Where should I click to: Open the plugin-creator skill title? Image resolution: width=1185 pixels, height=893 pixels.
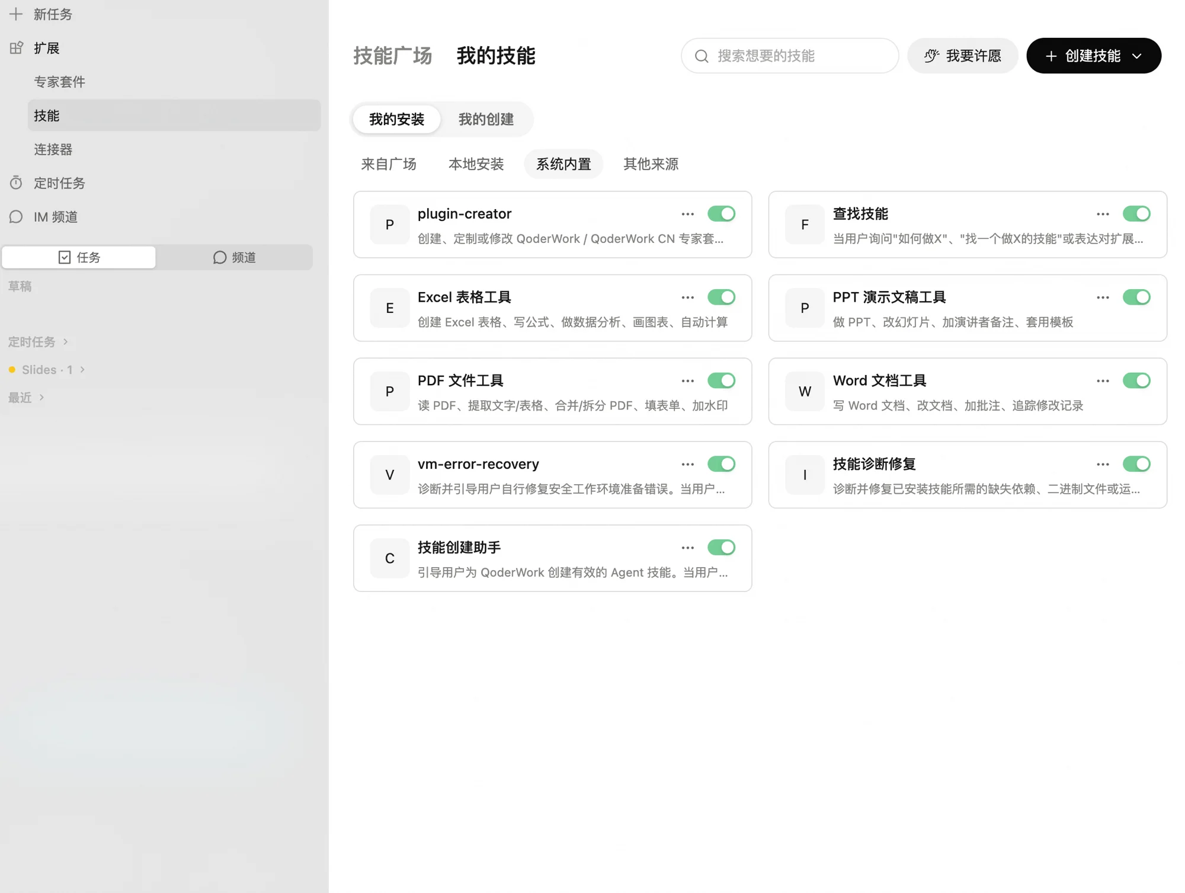tap(465, 214)
